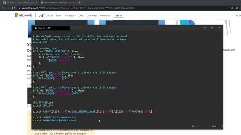Click the browser back arrow
Viewport: 241px width, 135px height.
3,8
